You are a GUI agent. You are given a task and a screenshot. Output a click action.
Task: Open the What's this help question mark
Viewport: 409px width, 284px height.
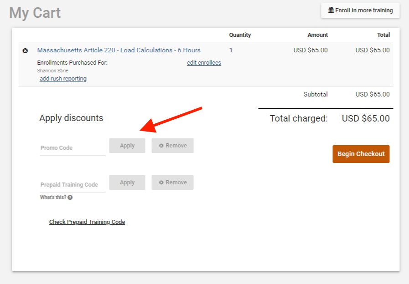[71, 198]
